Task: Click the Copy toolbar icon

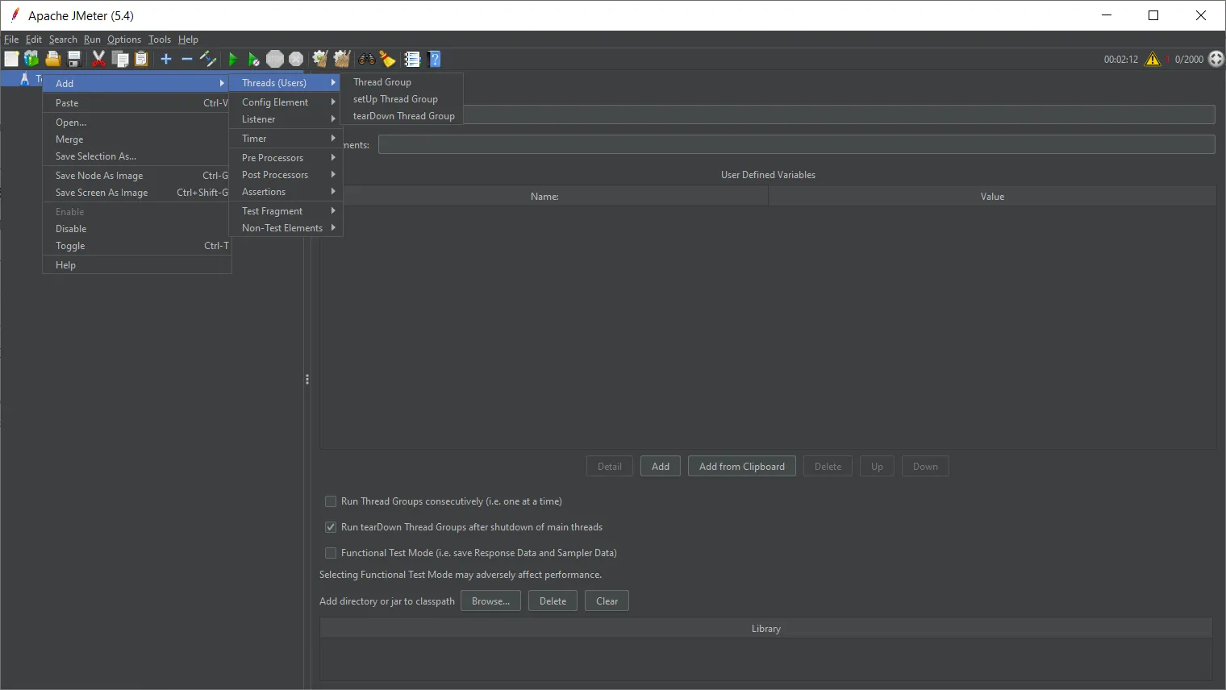Action: pyautogui.click(x=120, y=59)
